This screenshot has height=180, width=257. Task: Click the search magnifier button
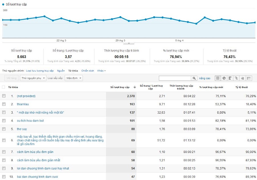pos(194,78)
